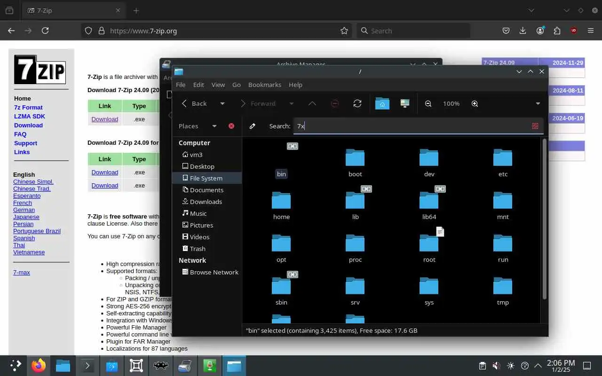Open vm3 home in Places
The image size is (602, 376).
207,155
